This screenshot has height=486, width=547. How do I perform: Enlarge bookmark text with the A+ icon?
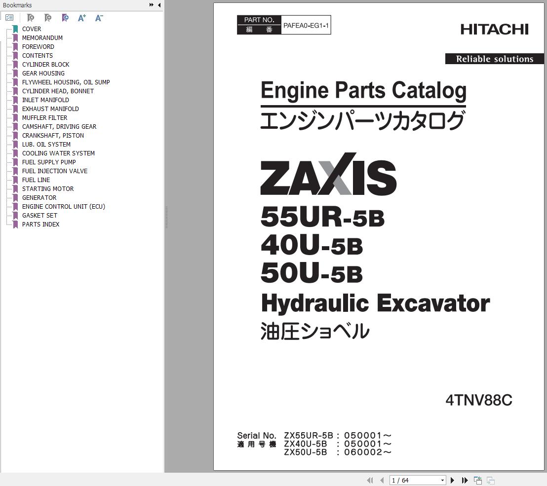click(x=82, y=17)
